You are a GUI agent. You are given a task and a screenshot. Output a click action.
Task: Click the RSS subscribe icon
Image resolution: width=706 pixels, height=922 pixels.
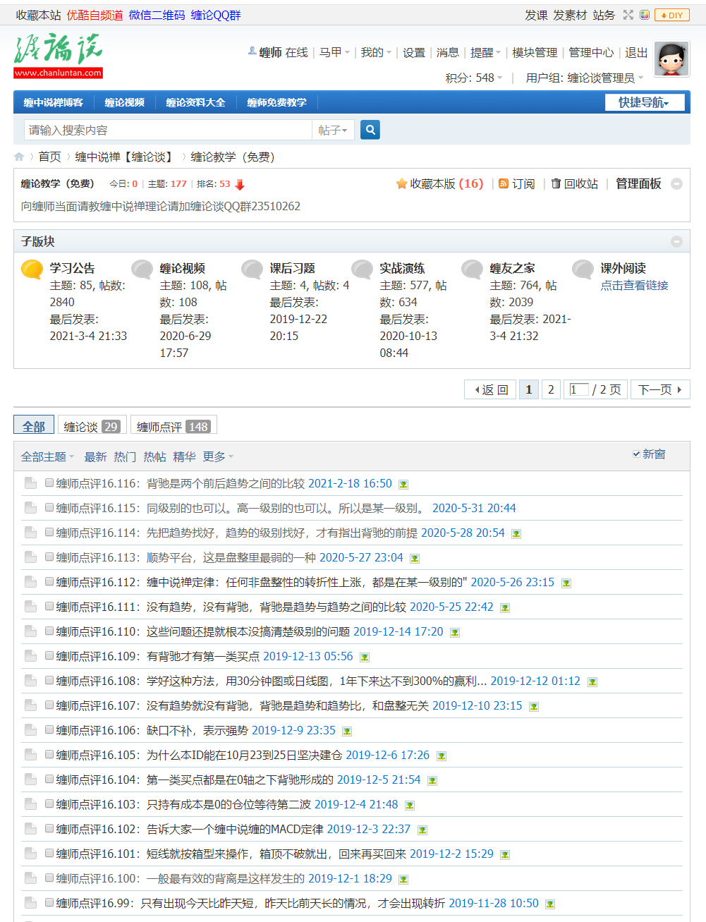tap(504, 184)
